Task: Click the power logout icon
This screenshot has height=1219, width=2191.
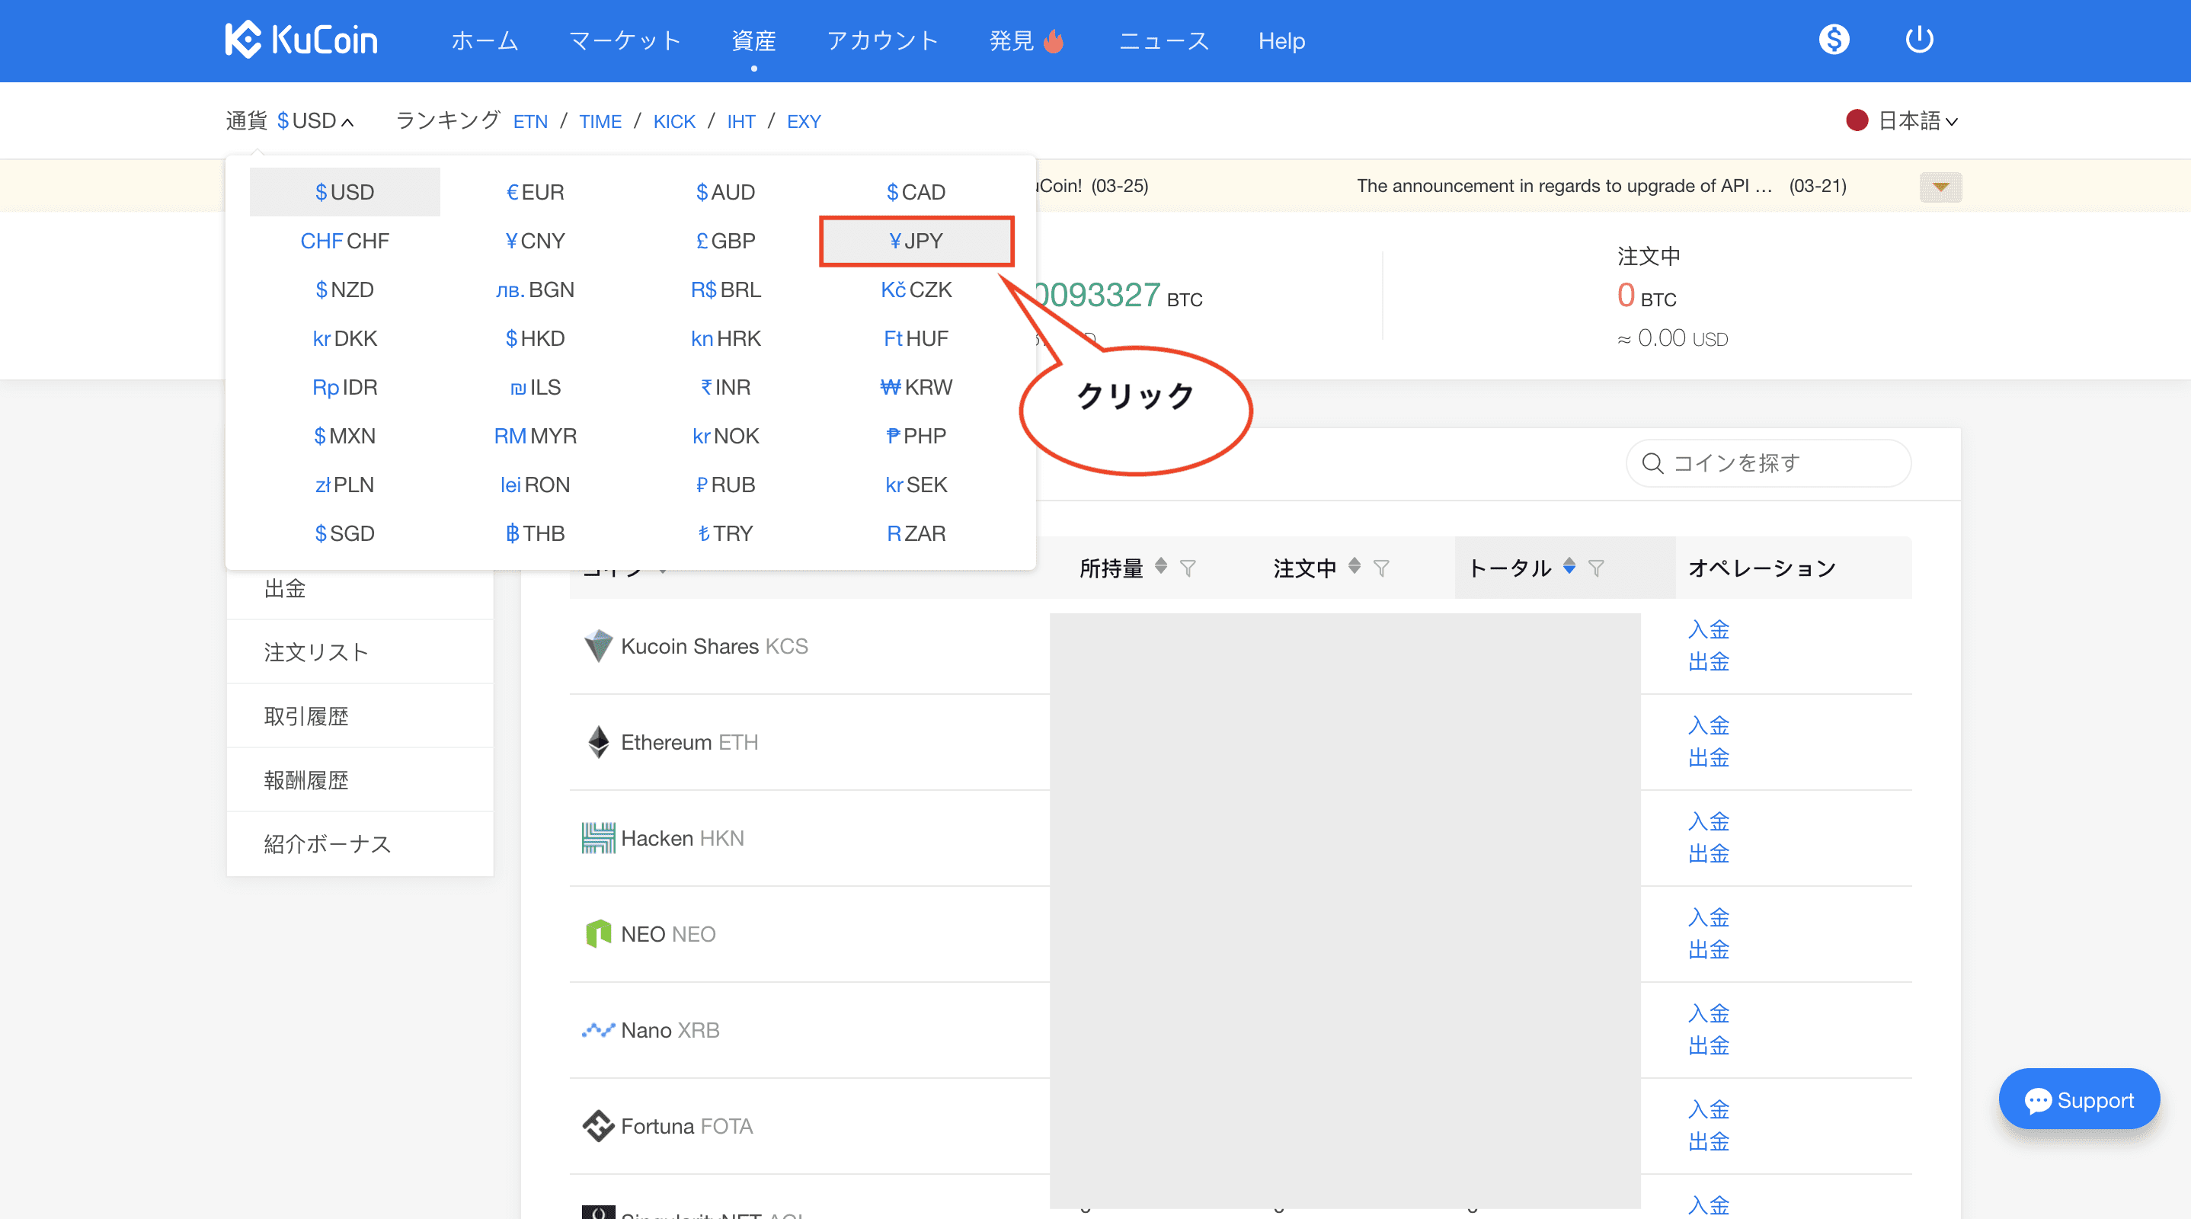Action: (x=1919, y=40)
